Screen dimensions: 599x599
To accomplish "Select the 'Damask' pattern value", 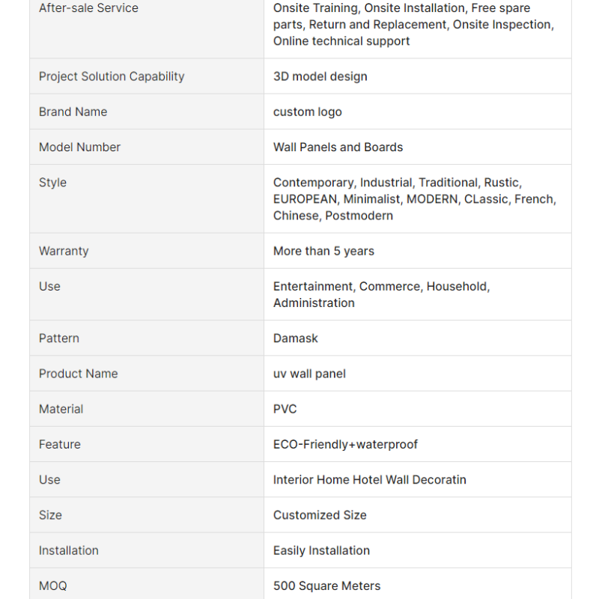I will (295, 338).
